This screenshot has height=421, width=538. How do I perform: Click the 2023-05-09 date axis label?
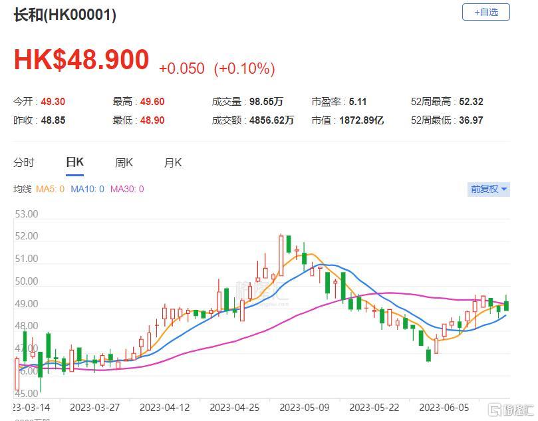click(305, 408)
